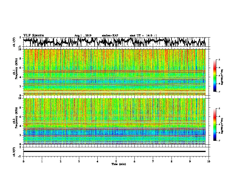Select the "start UT = 14: 0 : 1" text
Screen dimensions: 235x181
click(143, 35)
